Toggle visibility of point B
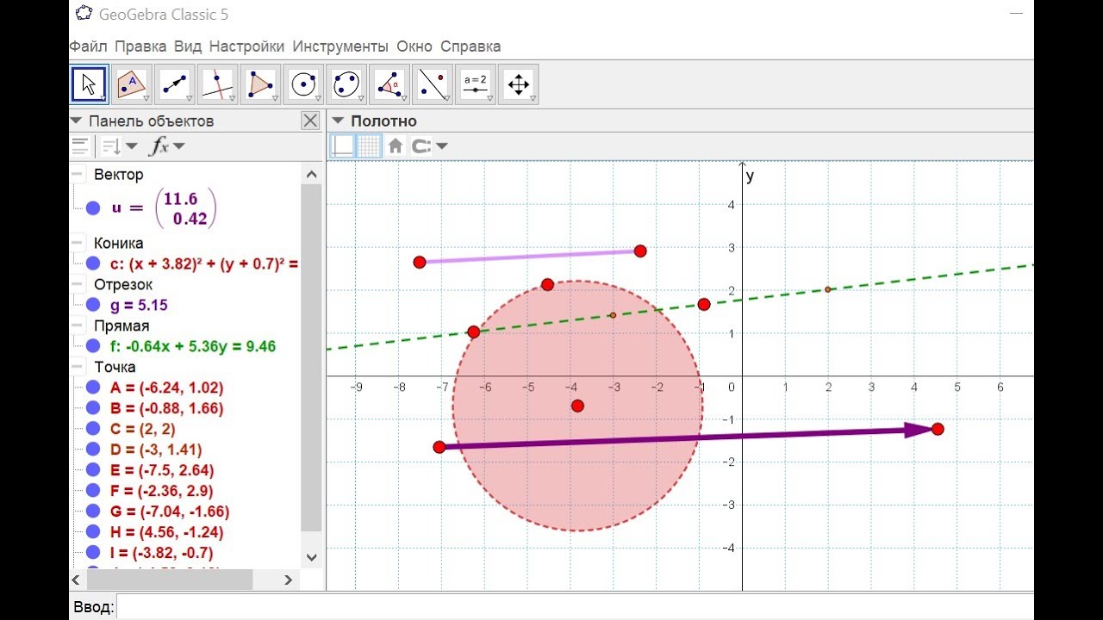The image size is (1103, 620). [x=93, y=408]
